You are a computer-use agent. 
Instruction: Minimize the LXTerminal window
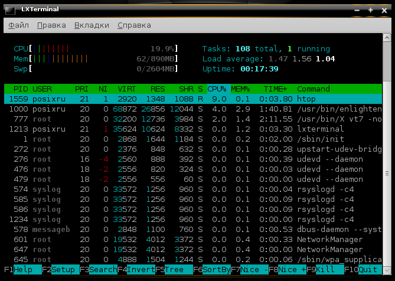pos(357,10)
